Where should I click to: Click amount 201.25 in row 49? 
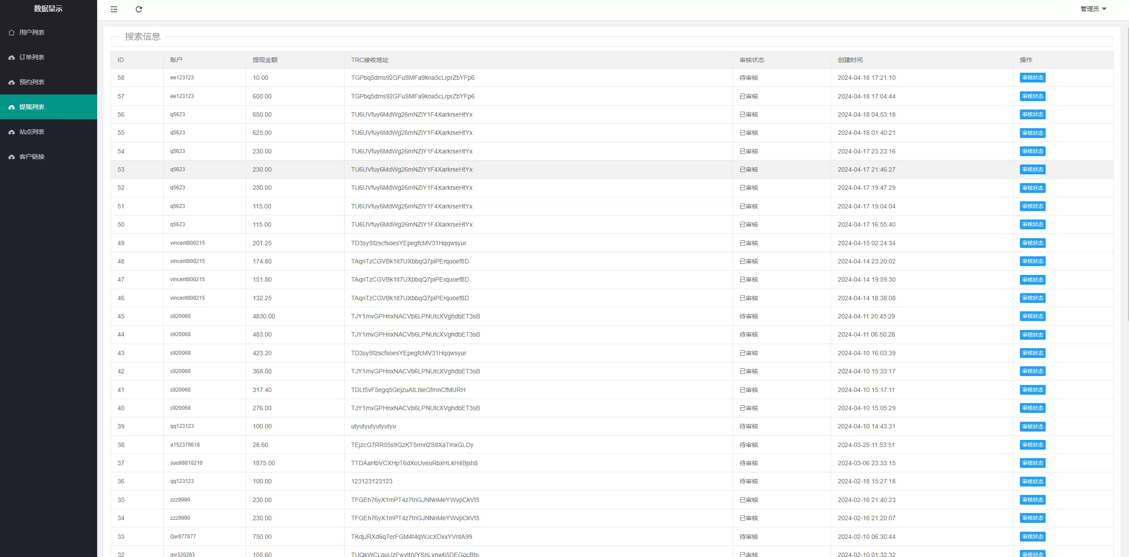[262, 243]
